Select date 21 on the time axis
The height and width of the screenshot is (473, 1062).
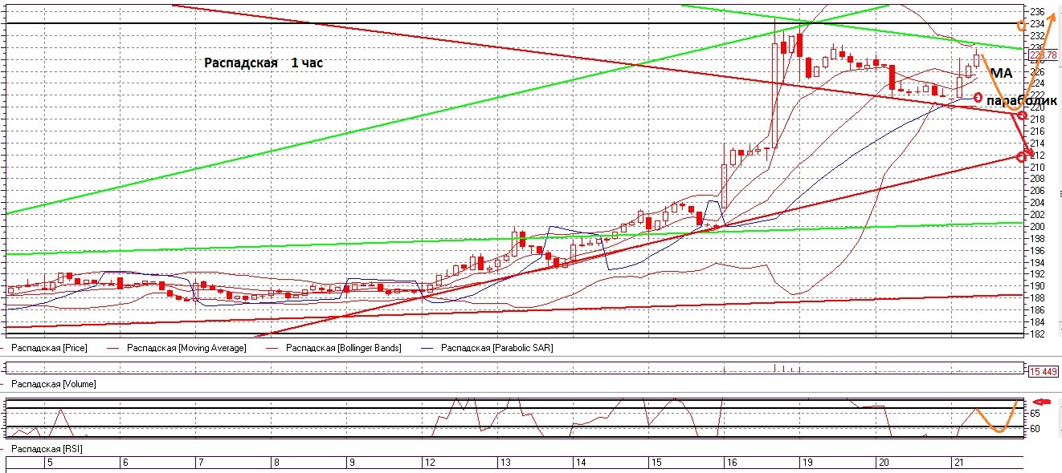click(958, 463)
